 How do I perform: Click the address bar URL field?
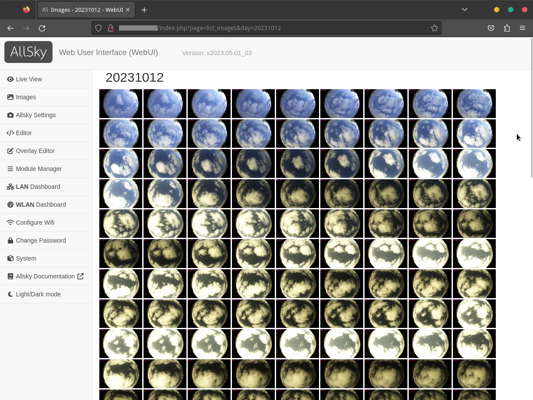click(266, 28)
